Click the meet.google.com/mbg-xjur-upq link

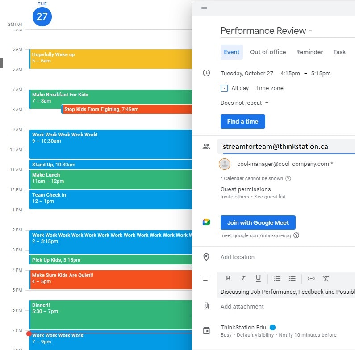tap(255, 235)
